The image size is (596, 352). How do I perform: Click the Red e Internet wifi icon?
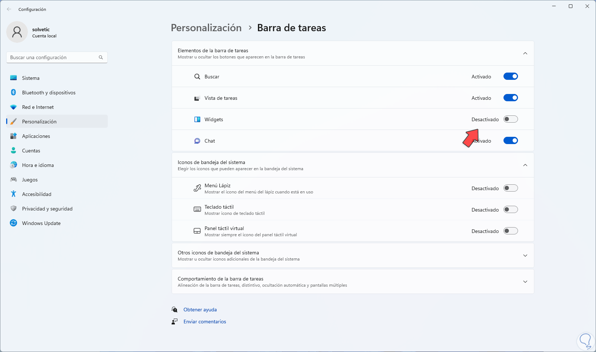pos(13,107)
